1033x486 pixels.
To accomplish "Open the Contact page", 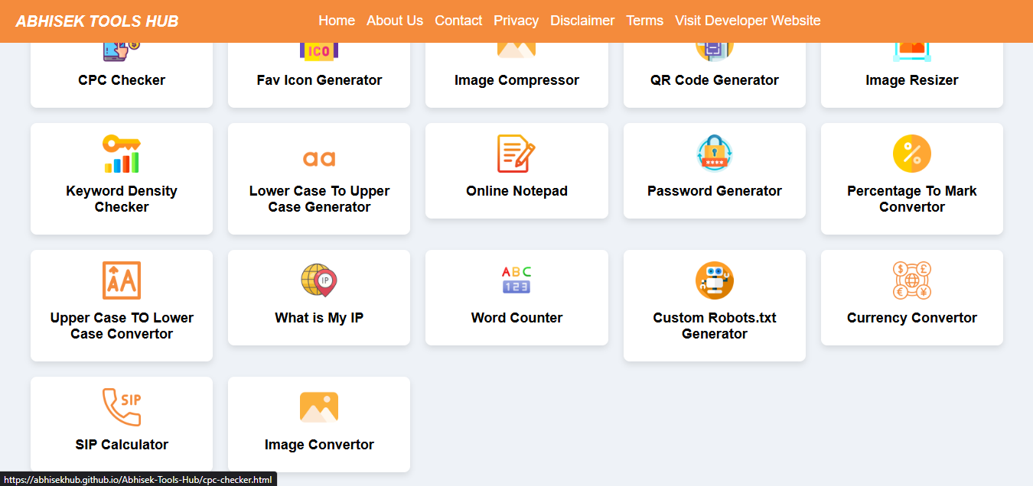I will (458, 21).
